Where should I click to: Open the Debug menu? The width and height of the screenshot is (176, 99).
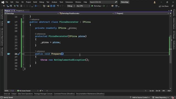(x=42, y=2)
